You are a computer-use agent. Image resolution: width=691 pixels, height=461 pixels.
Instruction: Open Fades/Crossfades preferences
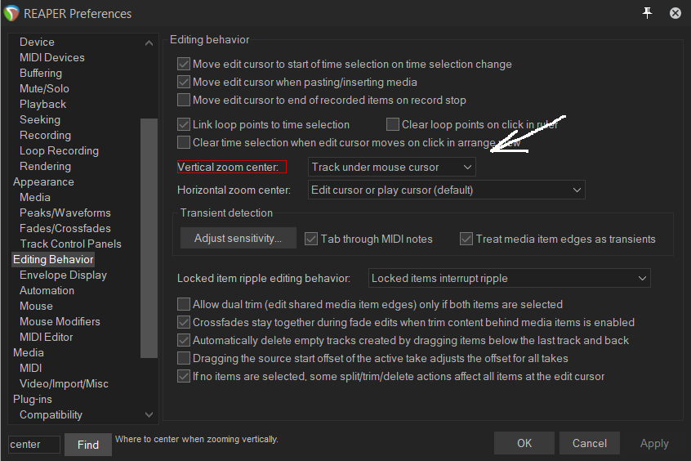65,229
